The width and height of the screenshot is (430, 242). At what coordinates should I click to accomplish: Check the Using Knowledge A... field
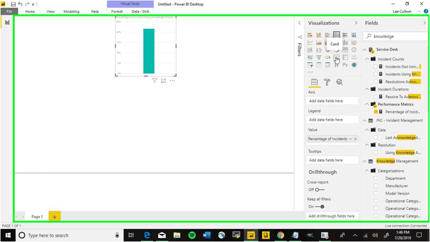(376, 153)
